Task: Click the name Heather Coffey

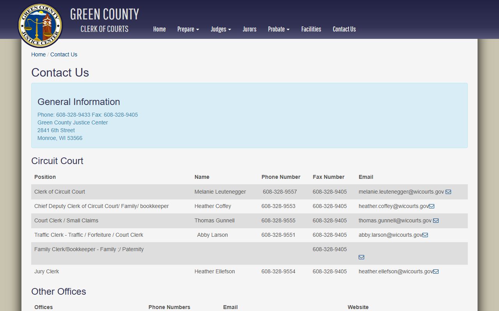Action: [213, 206]
